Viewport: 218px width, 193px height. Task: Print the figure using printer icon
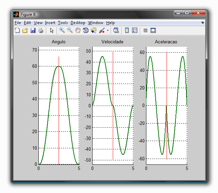tap(41, 31)
